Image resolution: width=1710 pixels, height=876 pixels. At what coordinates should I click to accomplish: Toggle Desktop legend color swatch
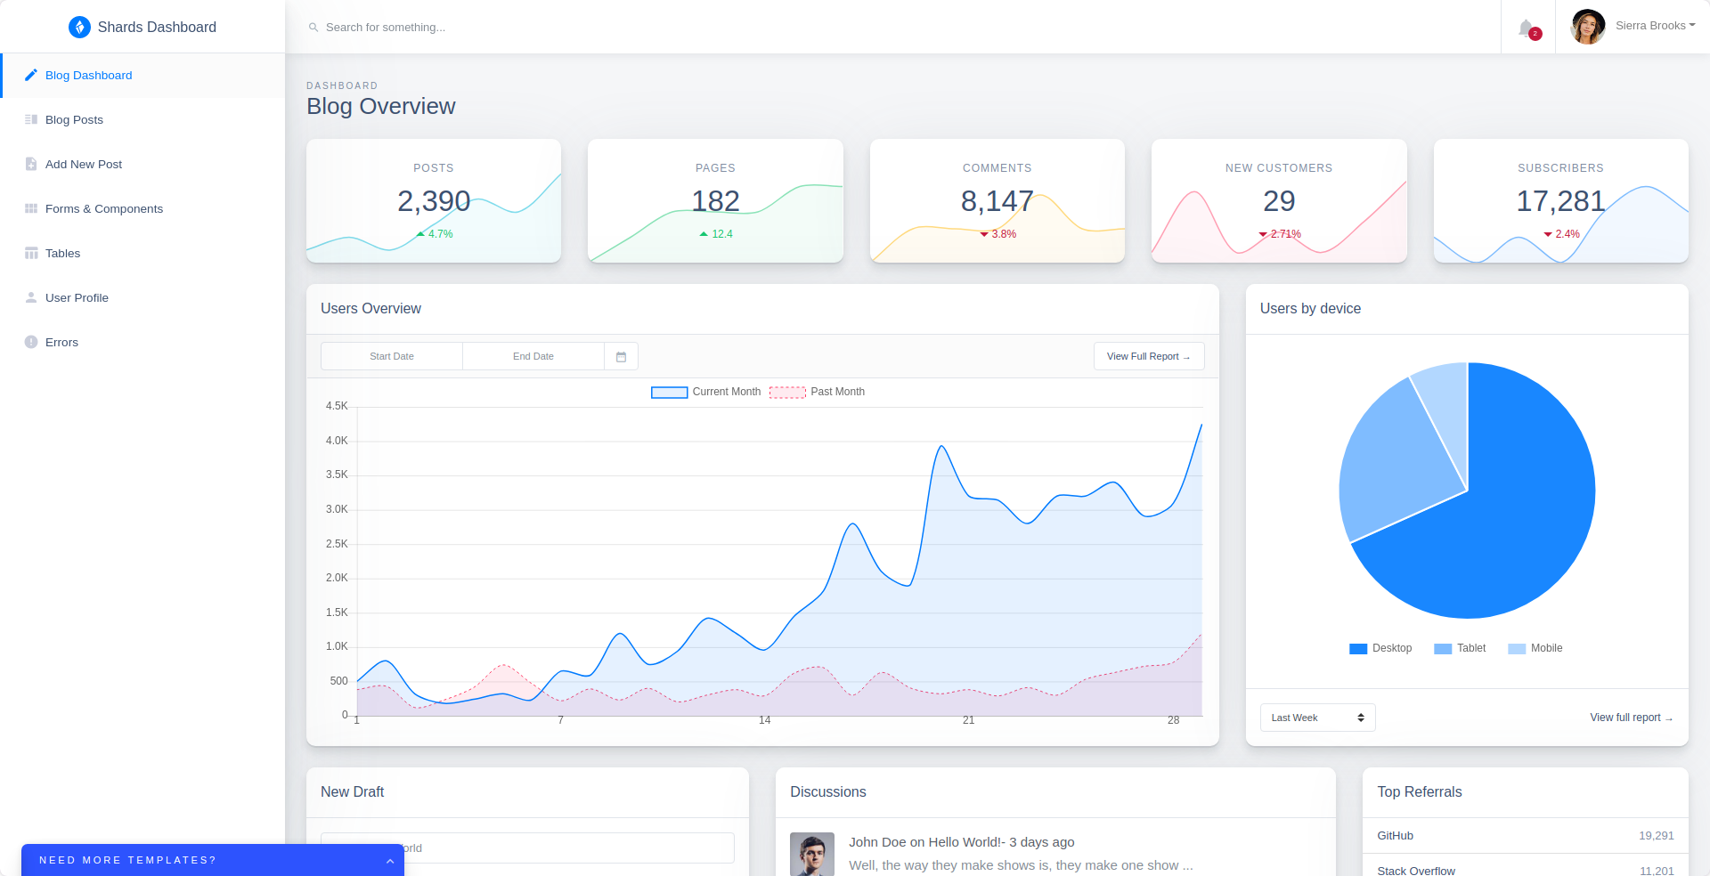tap(1358, 648)
